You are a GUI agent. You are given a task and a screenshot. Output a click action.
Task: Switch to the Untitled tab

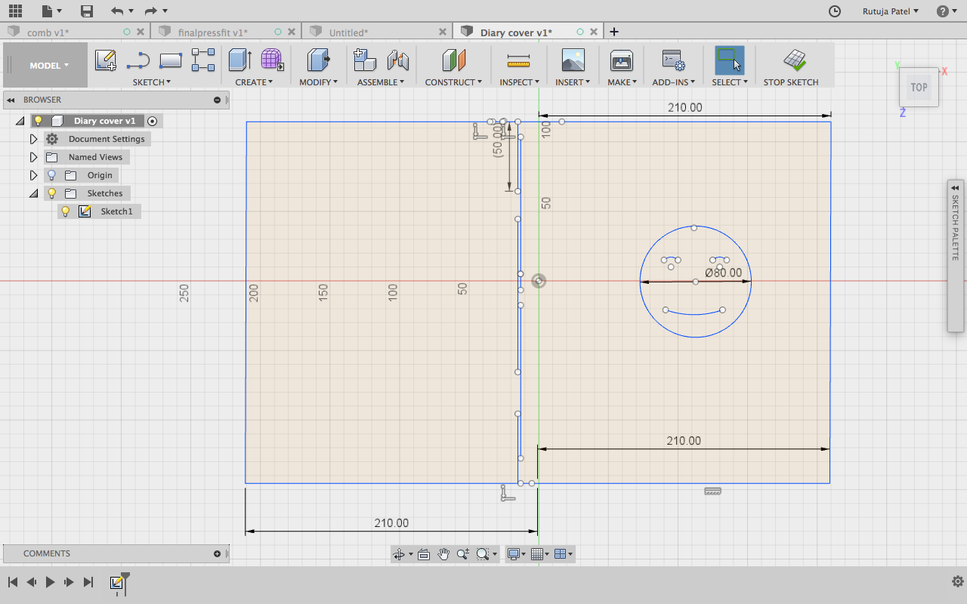[348, 32]
